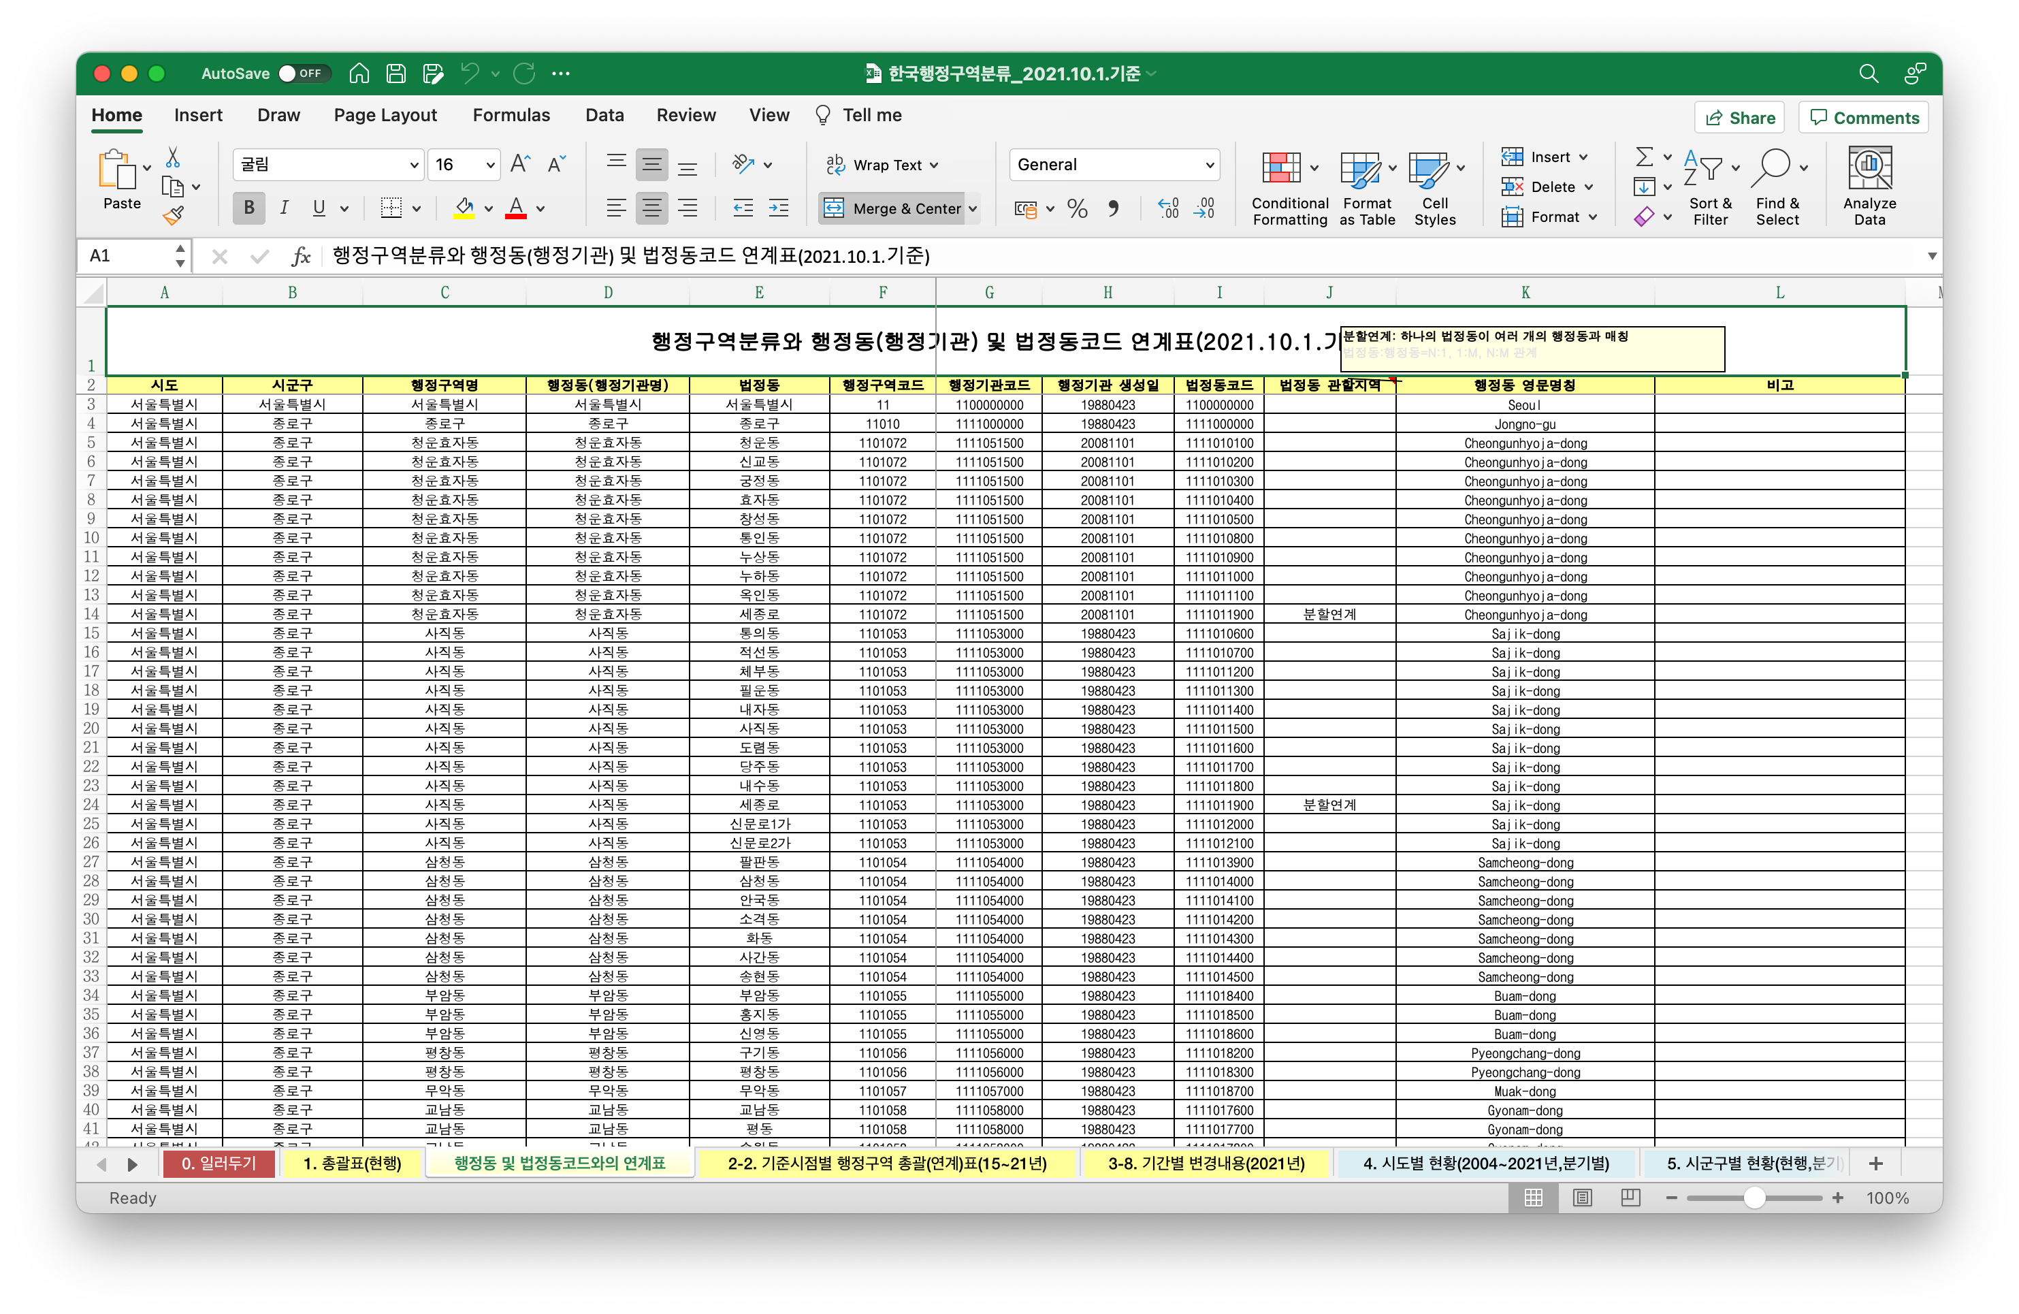Click the Borders icon
2019x1314 pixels.
[391, 208]
